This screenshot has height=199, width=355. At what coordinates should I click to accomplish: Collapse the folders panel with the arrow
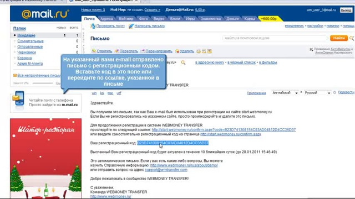[83, 29]
